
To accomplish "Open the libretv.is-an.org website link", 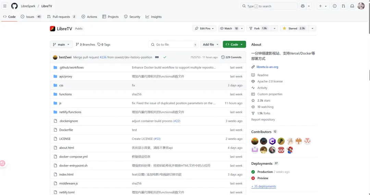I will point(267,67).
